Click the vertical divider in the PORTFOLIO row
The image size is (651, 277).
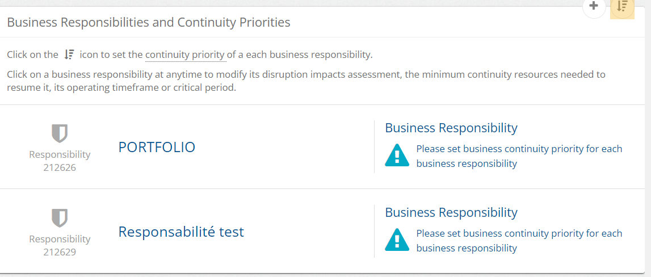(374, 146)
